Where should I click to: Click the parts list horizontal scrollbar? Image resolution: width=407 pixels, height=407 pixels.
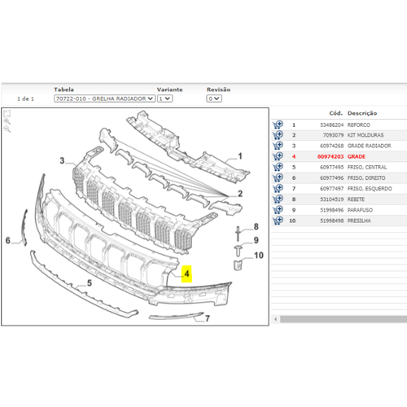[x=344, y=319]
